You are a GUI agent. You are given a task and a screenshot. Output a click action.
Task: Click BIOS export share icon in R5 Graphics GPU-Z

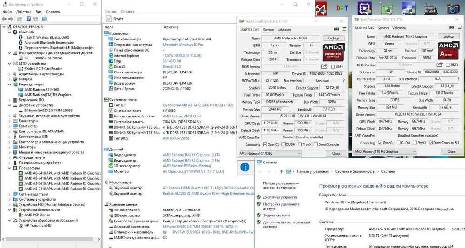point(439,65)
